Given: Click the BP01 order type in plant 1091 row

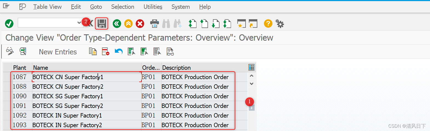Looking at the screenshot, I should pos(151,106).
